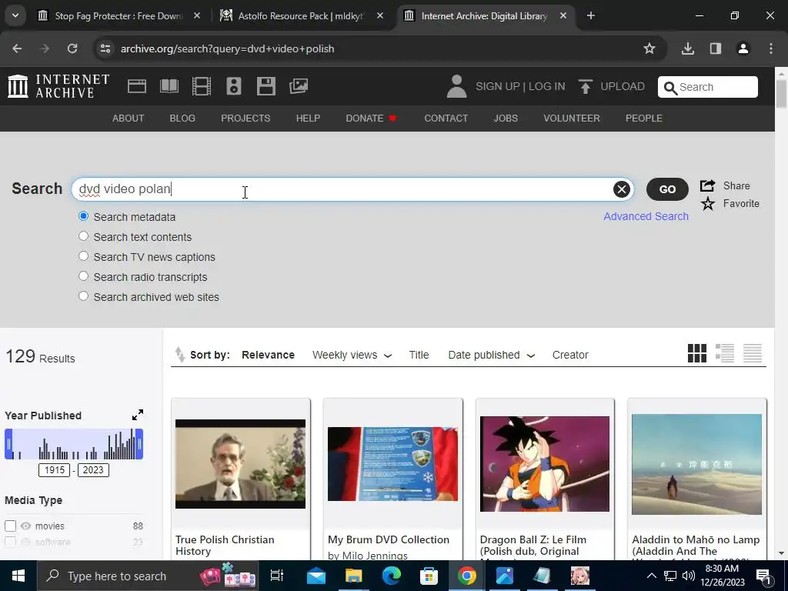Viewport: 788px width, 591px height.
Task: Open File Explorer from the taskbar
Action: pos(353,576)
